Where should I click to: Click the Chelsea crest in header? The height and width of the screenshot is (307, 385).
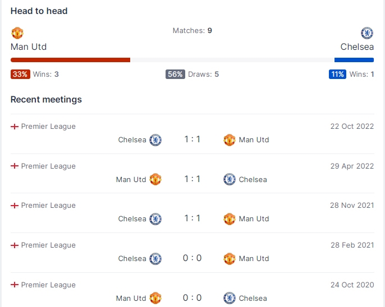[x=367, y=33]
